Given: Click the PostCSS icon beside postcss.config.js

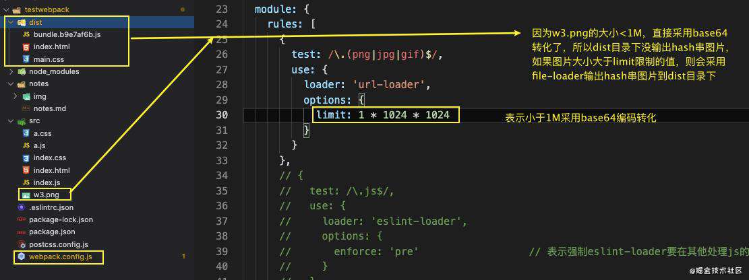Looking at the screenshot, I should (21, 244).
